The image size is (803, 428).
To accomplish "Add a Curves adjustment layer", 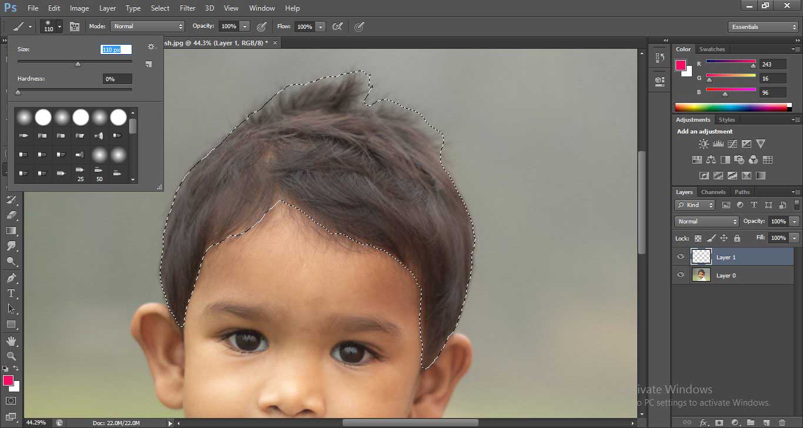I will tap(732, 143).
